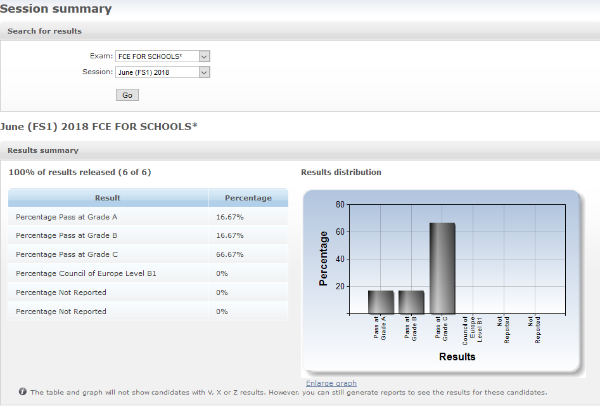Open the Enlarge graph link

tap(331, 383)
